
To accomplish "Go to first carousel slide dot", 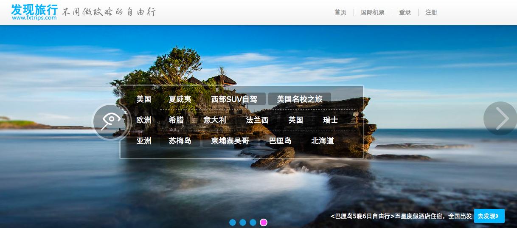I will click(233, 222).
